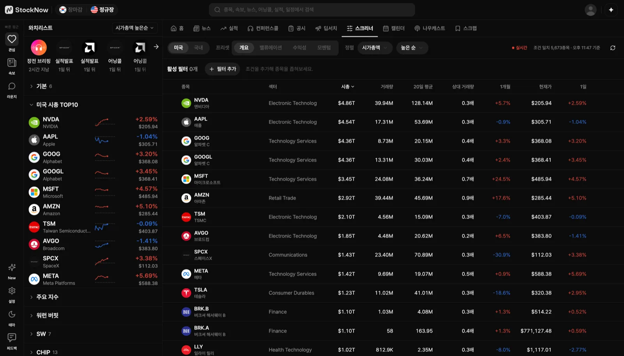Select the 정규장 US market toggle
This screenshot has height=356, width=624.
point(102,10)
